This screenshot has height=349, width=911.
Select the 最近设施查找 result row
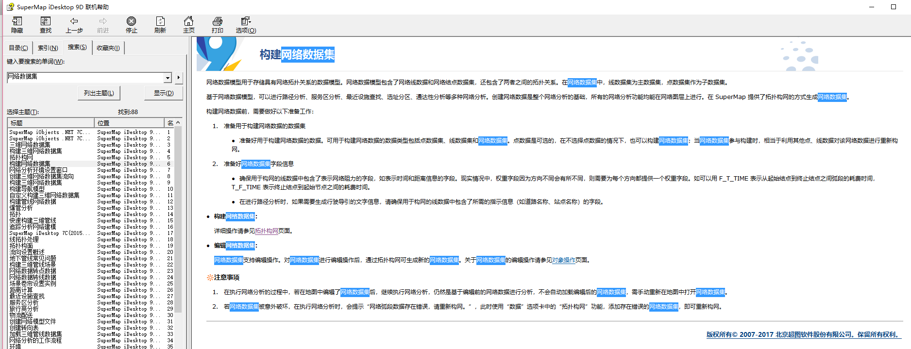point(91,296)
